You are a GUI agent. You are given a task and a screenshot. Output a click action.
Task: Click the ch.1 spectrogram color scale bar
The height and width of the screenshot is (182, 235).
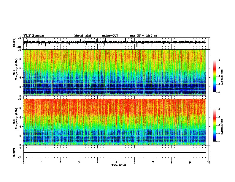pyautogui.click(x=215, y=76)
